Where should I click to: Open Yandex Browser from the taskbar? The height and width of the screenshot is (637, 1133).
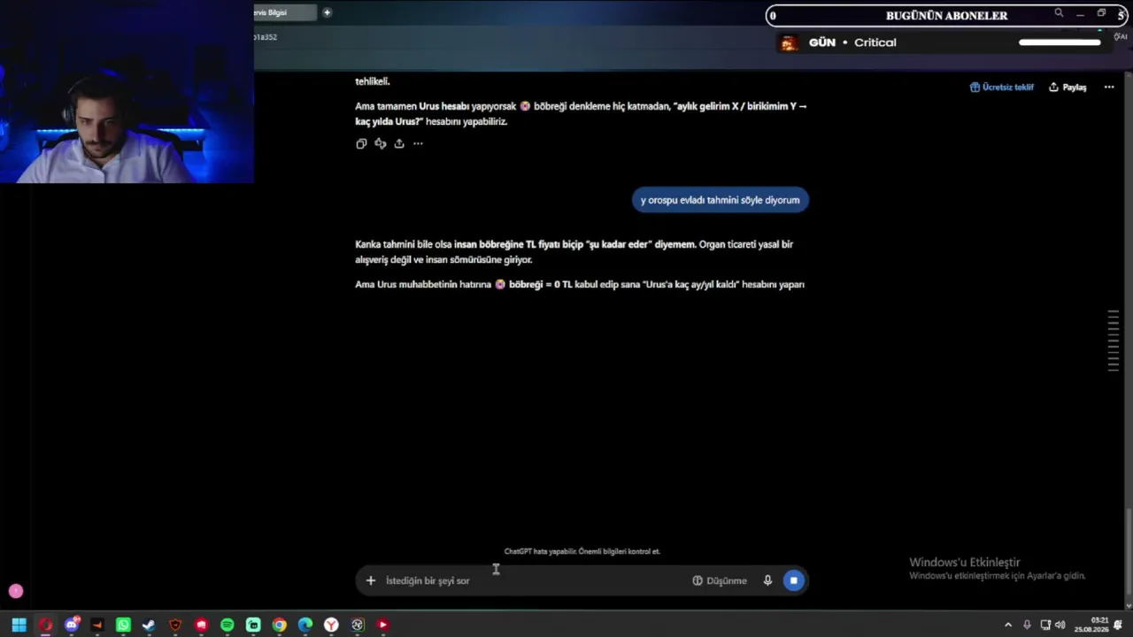tap(331, 625)
